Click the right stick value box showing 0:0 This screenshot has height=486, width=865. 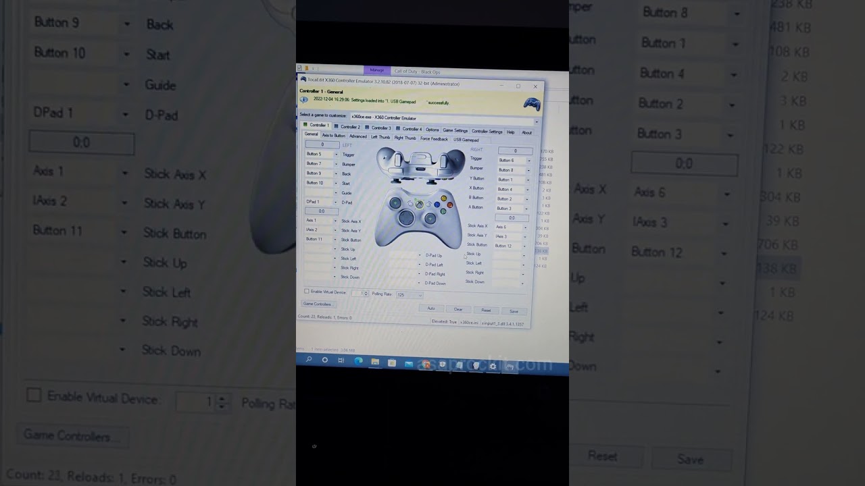(x=512, y=217)
